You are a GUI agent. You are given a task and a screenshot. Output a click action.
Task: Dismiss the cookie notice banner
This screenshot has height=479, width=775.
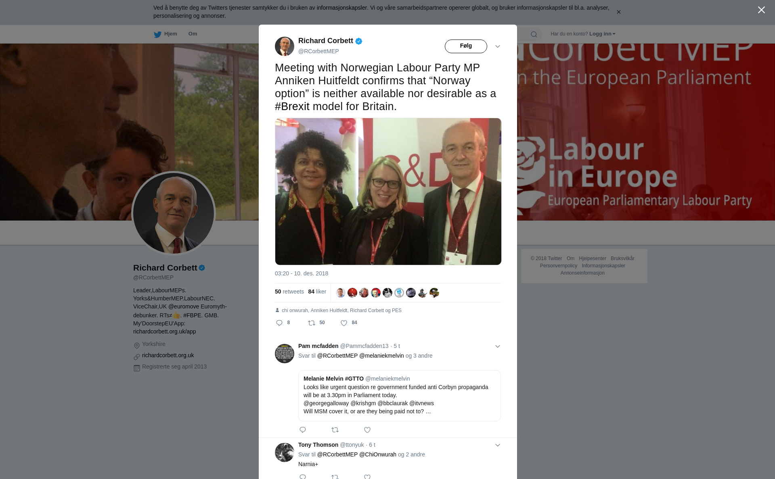point(618,12)
